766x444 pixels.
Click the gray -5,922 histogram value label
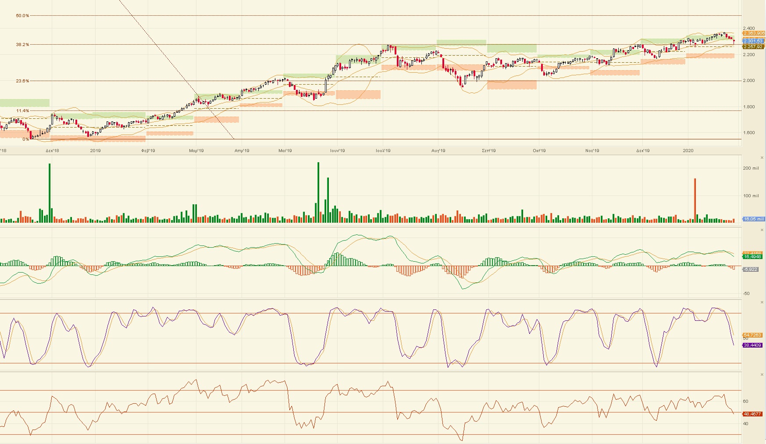click(751, 269)
